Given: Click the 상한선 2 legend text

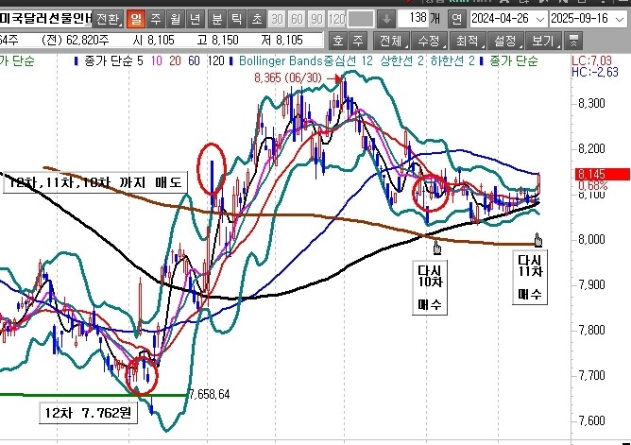Looking at the screenshot, I should (x=401, y=61).
